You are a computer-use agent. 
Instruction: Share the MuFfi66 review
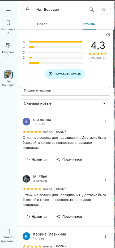[x=69, y=217]
